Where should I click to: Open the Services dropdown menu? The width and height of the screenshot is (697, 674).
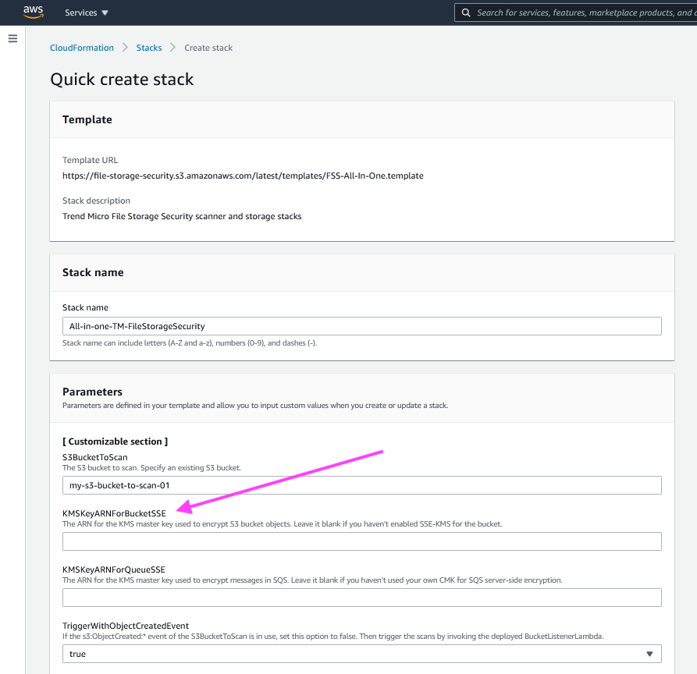click(x=87, y=12)
